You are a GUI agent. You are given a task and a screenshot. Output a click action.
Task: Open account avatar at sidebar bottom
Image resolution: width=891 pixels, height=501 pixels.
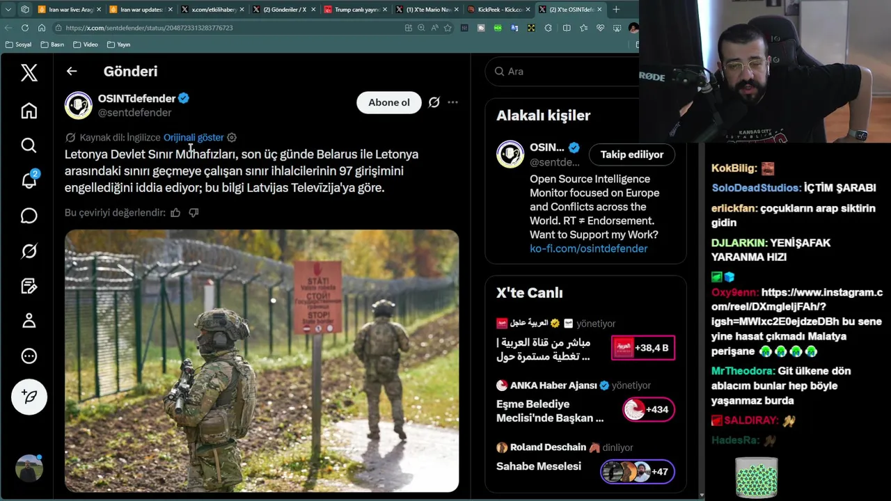coord(29,468)
